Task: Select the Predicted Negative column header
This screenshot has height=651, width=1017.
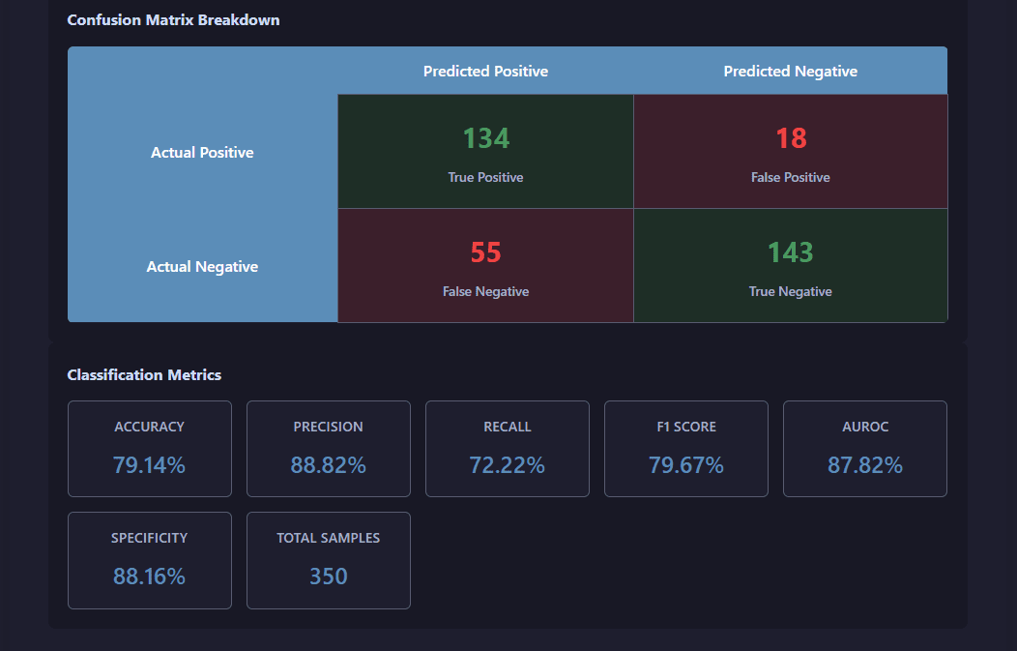Action: 790,72
